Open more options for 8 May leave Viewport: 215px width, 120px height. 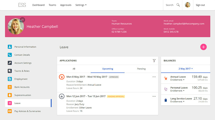click(154, 77)
